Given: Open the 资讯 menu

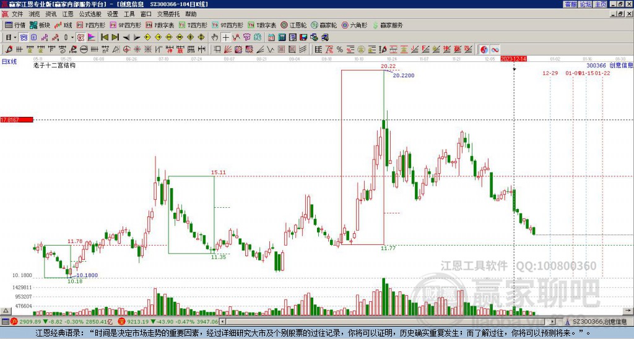Looking at the screenshot, I should [x=51, y=14].
